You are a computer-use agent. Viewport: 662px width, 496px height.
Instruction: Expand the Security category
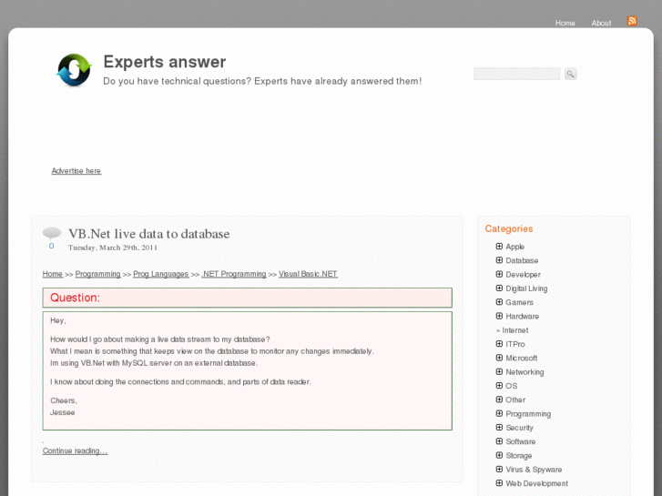click(x=499, y=427)
